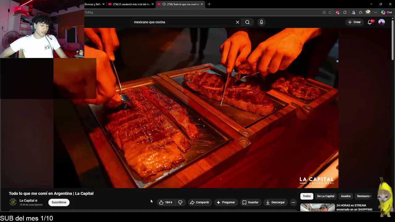Image resolution: width=395 pixels, height=222 pixels.
Task: Save video with Guardar button
Action: point(250,202)
